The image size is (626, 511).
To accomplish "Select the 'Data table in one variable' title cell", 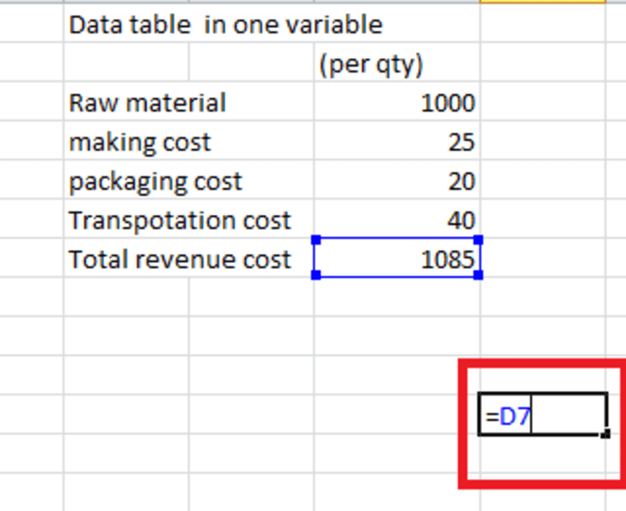I will [226, 24].
